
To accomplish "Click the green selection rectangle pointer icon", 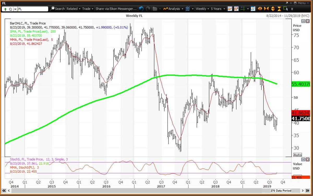I will click(286, 9).
